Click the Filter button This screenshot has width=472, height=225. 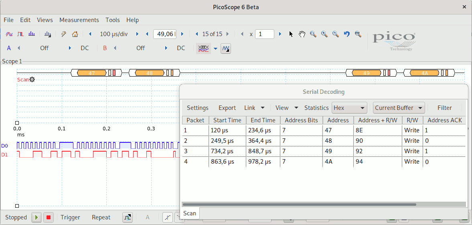445,108
